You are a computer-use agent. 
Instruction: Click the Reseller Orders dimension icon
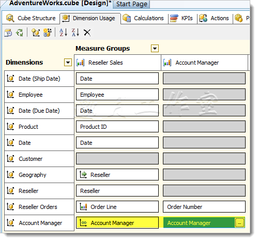10,207
